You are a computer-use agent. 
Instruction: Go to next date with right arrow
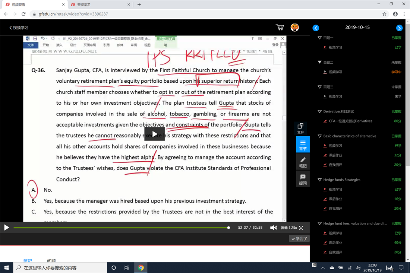pos(399,28)
